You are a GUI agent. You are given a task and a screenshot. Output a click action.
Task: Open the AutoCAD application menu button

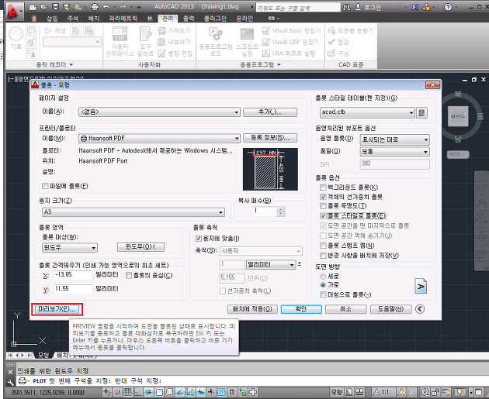[x=14, y=12]
